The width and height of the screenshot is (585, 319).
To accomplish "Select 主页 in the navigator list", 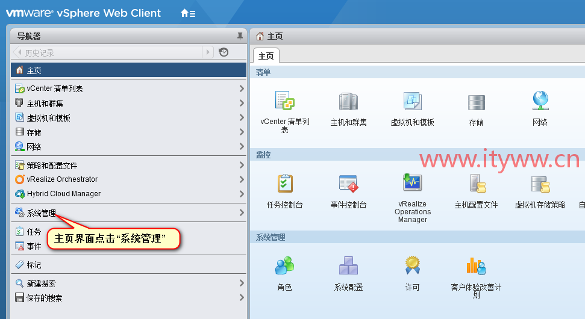I will [129, 70].
